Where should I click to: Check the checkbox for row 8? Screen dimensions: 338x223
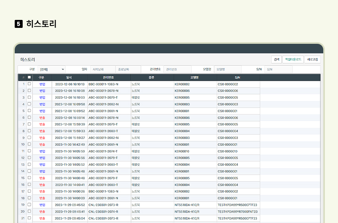click(x=29, y=131)
